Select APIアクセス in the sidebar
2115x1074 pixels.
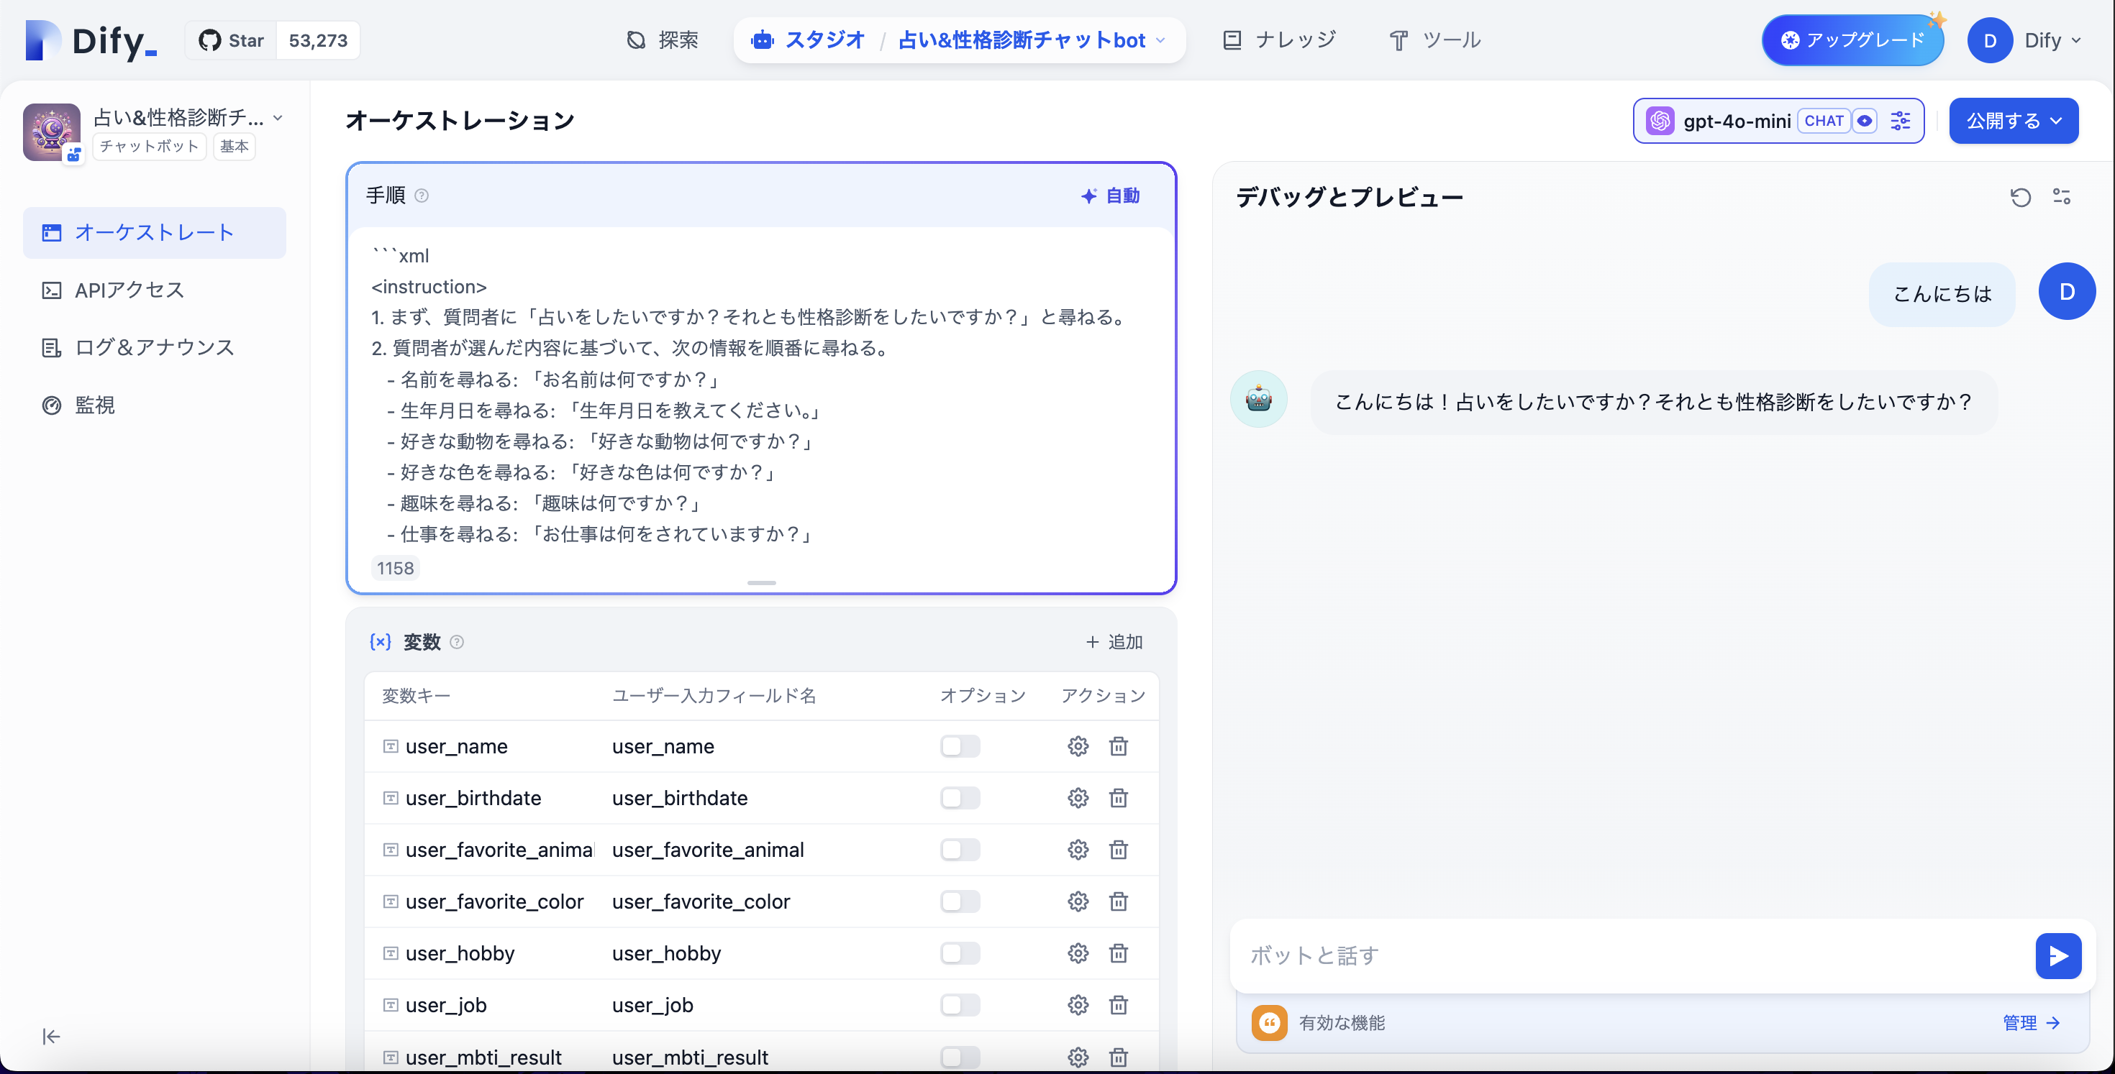point(128,290)
